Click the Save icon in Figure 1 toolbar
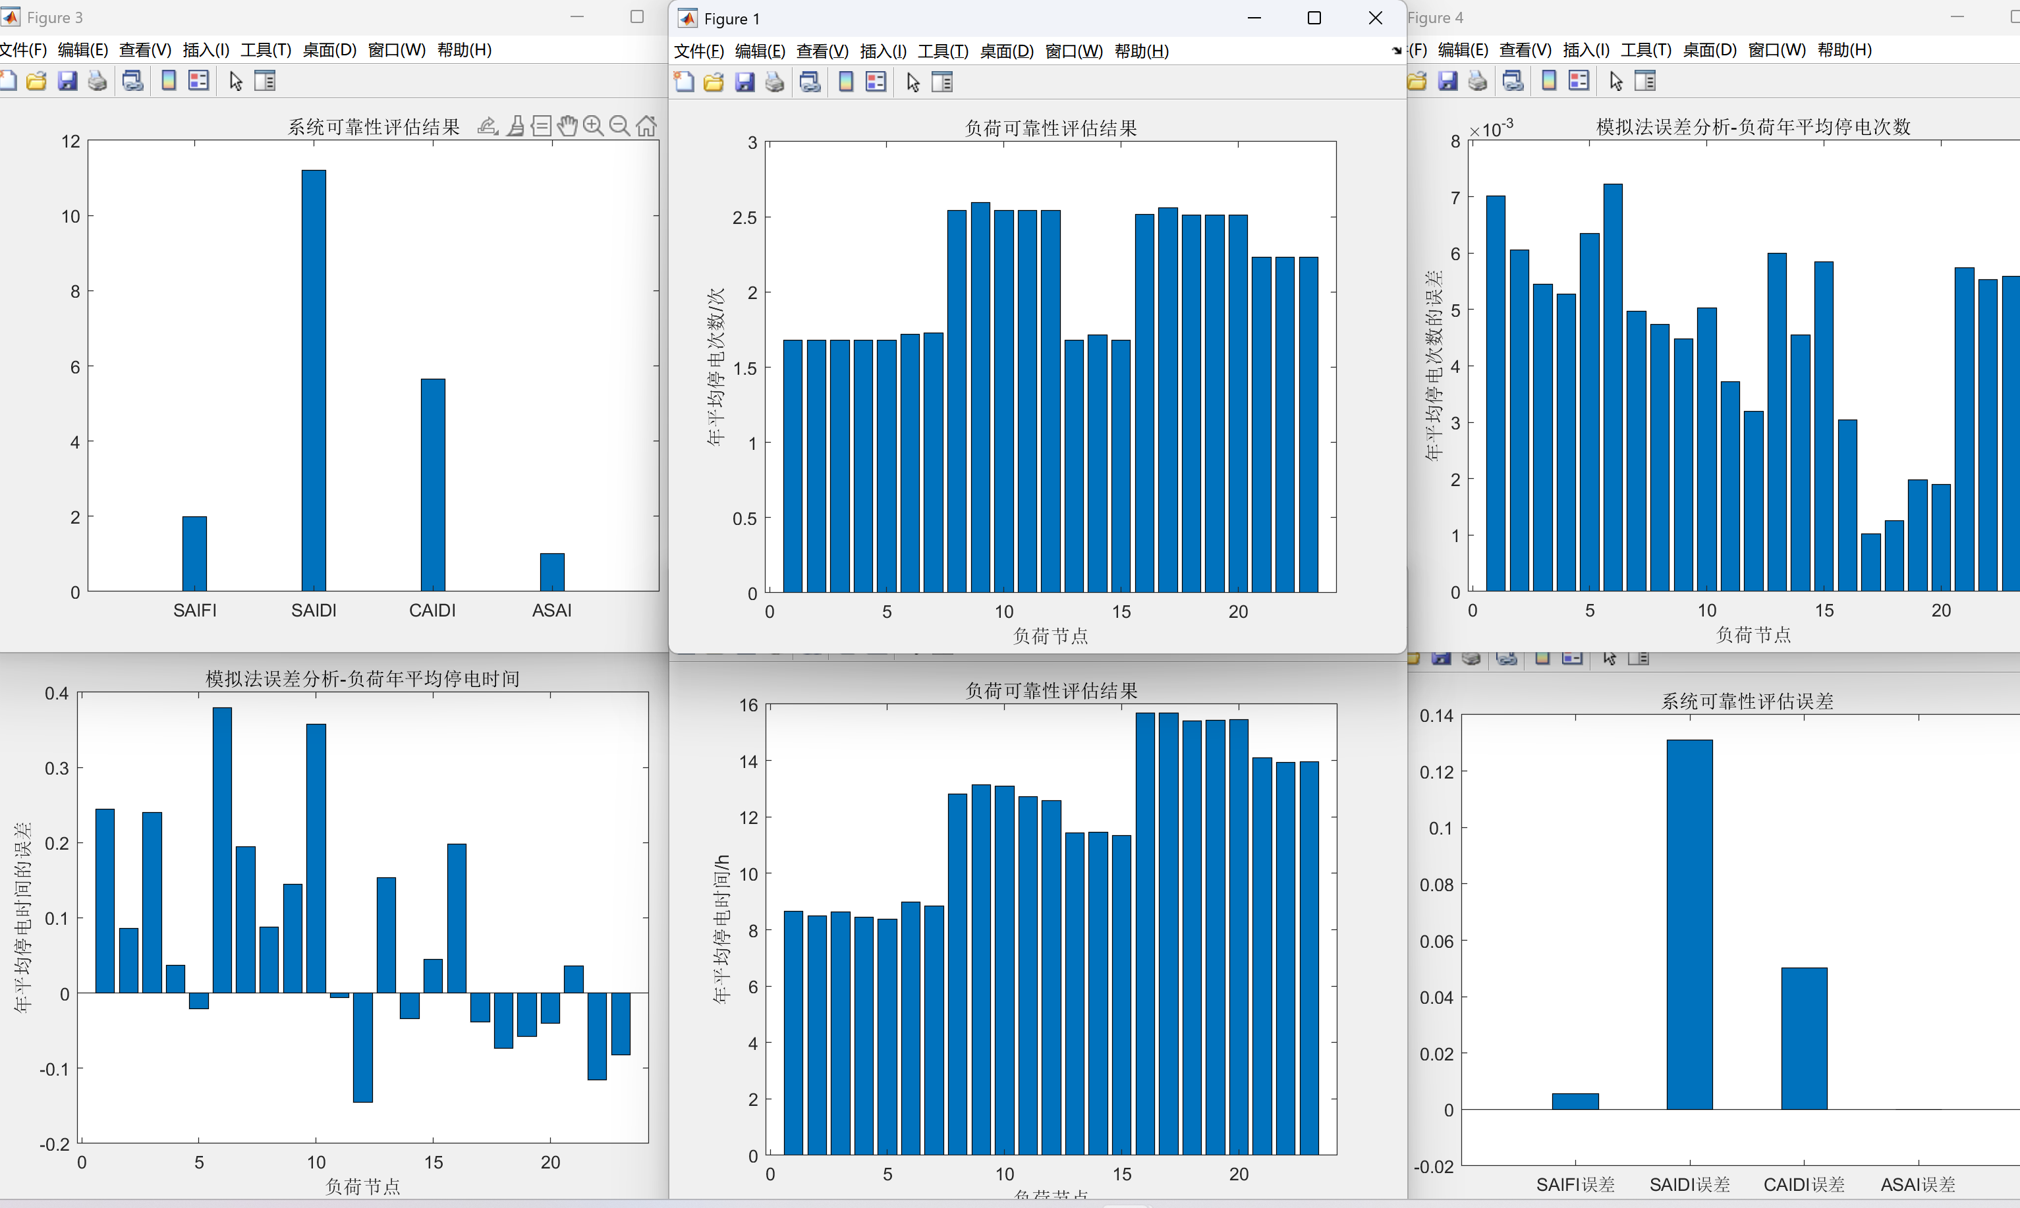Screen dimensions: 2020x1208 point(744,82)
